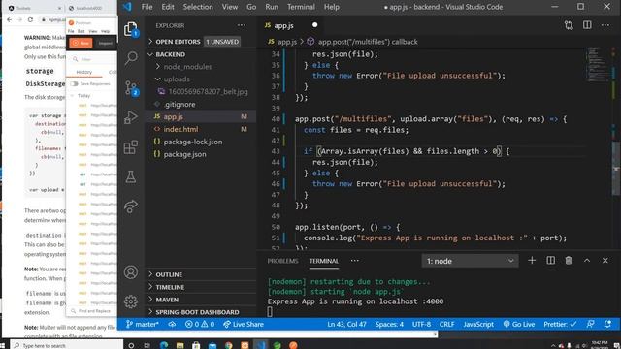621x349 pixels.
Task: Open the Explorer view in activity bar
Action: click(x=131, y=29)
